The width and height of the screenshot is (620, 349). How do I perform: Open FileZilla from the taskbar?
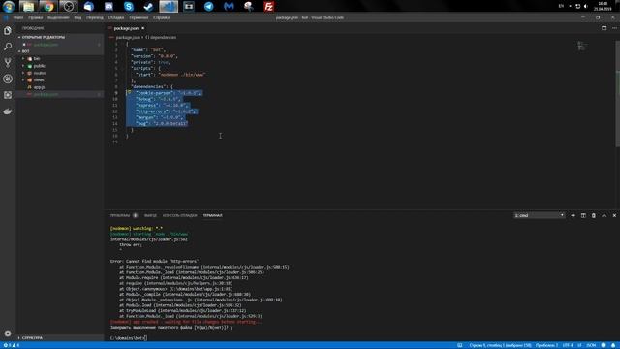point(269,7)
